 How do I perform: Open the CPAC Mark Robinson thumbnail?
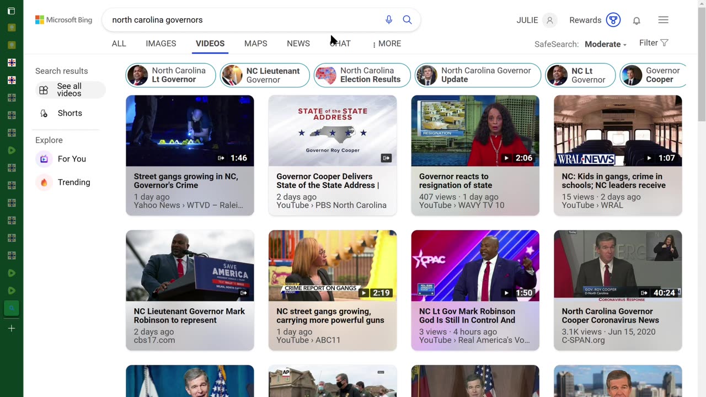(x=475, y=266)
